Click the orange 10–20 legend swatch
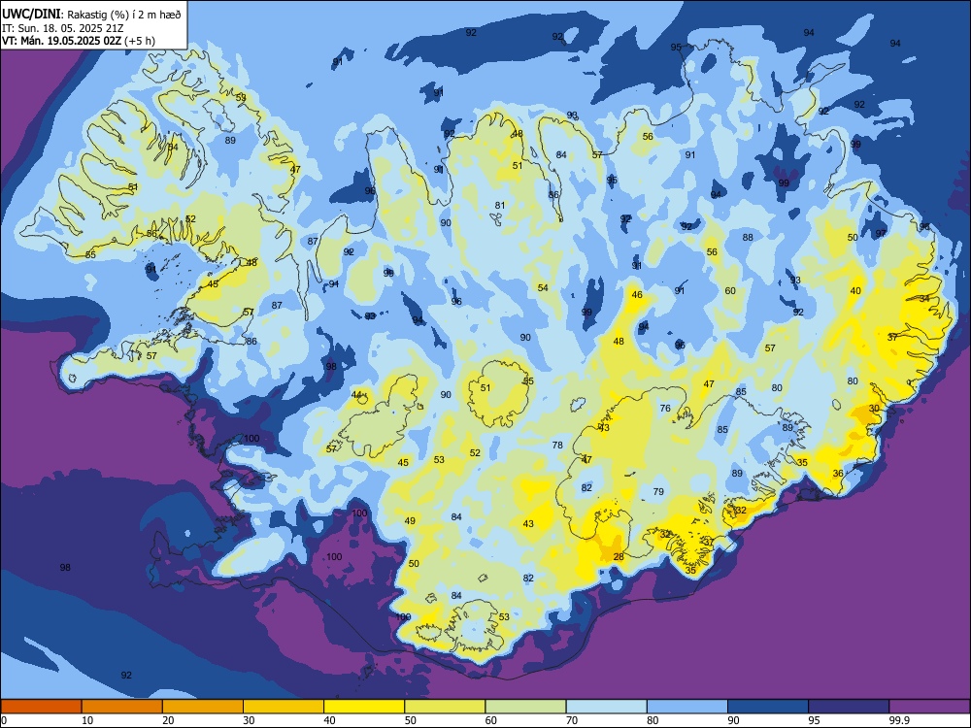 pyautogui.click(x=122, y=707)
